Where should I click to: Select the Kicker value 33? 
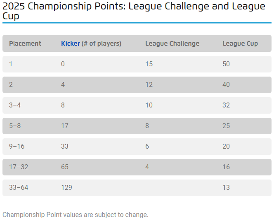tap(65, 147)
